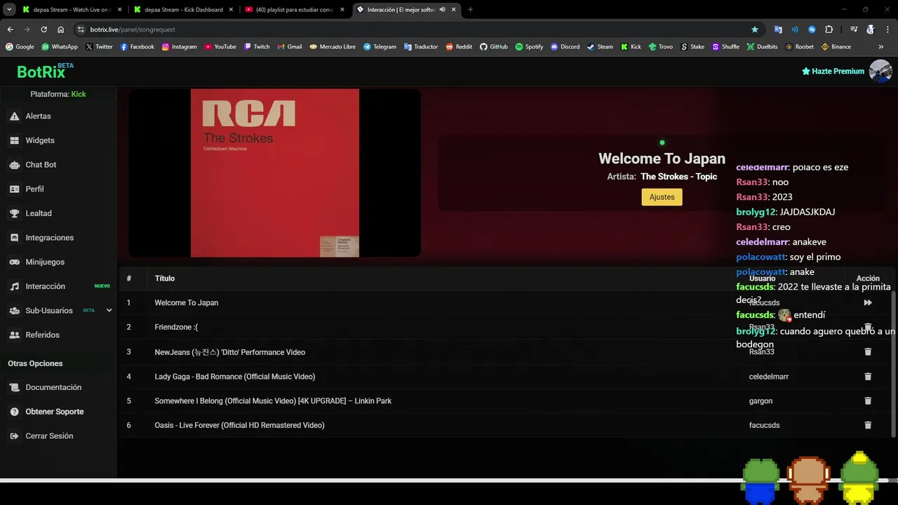
Task: Open the Alertas section in the sidebar
Action: point(39,116)
